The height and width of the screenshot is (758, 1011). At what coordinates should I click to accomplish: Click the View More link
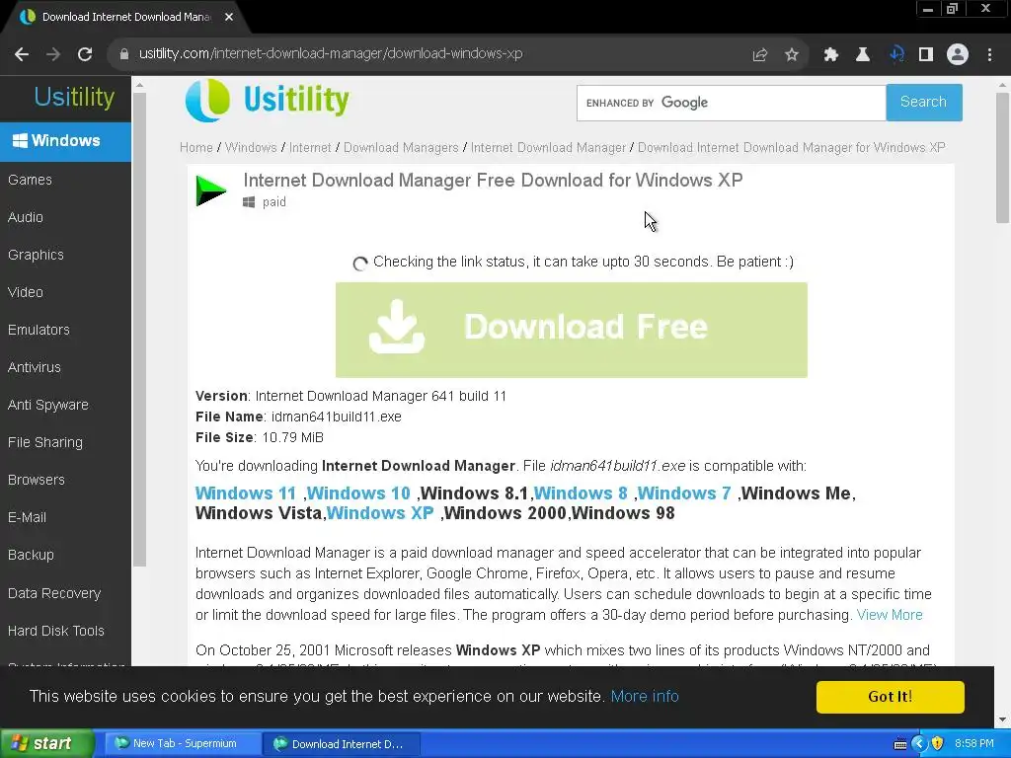coord(890,615)
